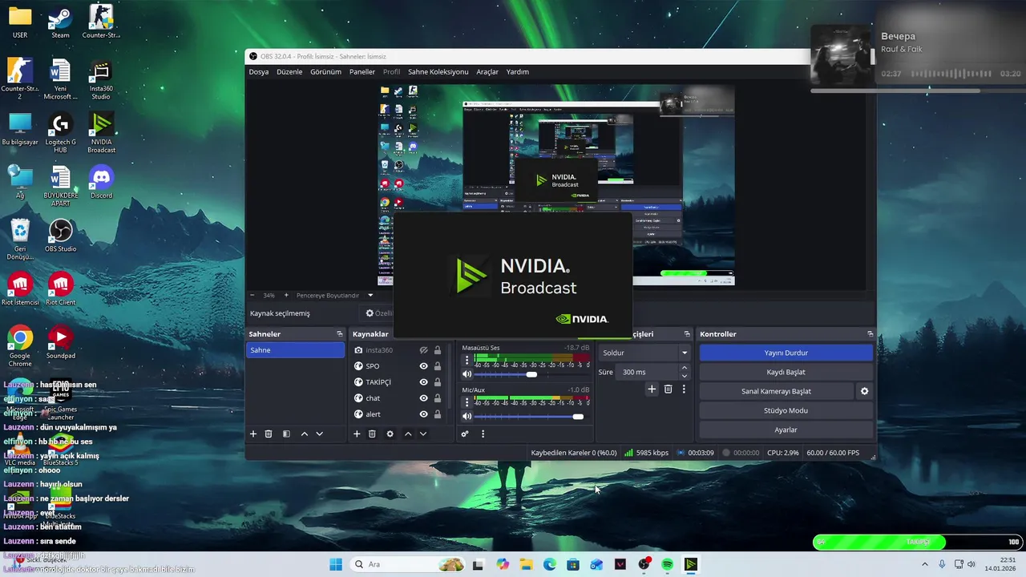This screenshot has height=577, width=1026.
Task: Move source down in Kaynaklar toolbar
Action: coord(422,434)
